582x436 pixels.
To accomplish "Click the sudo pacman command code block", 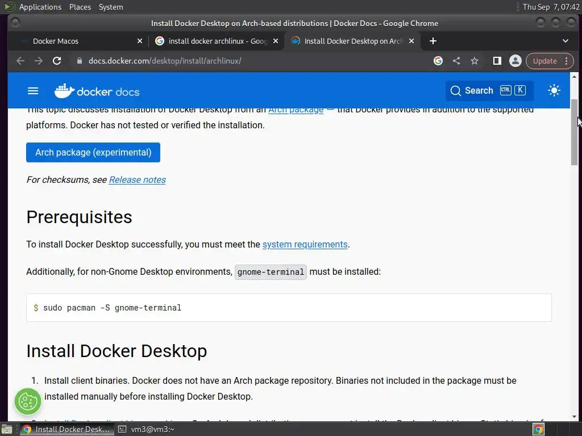I will [x=289, y=308].
